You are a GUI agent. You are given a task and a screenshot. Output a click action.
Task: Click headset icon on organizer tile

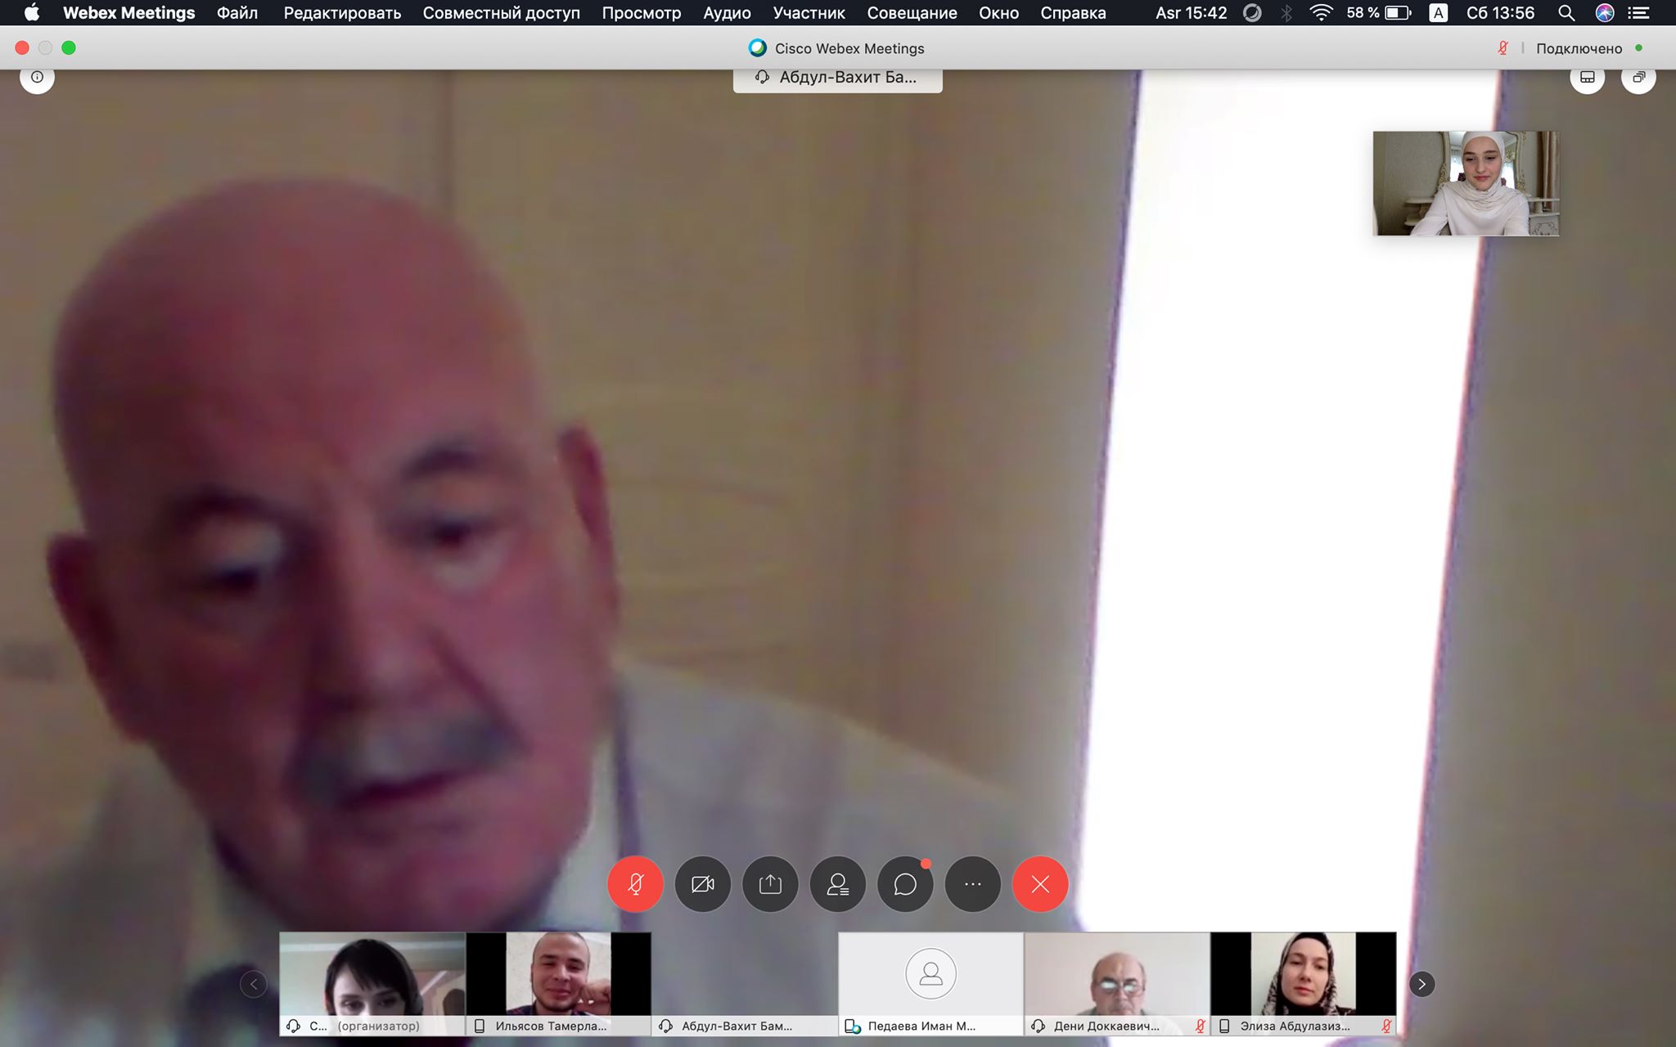294,1026
